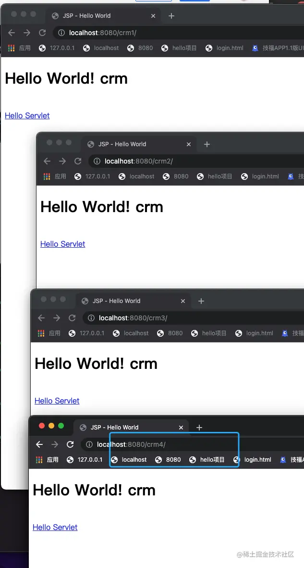This screenshot has width=304, height=568.
Task: Open localhost bookmark in crm2 window
Action: (x=136, y=177)
